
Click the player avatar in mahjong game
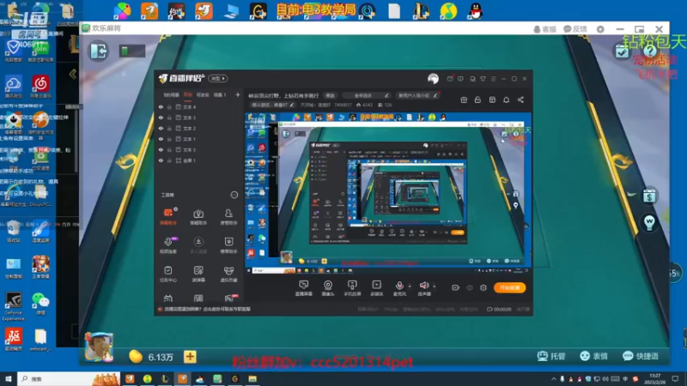point(99,347)
